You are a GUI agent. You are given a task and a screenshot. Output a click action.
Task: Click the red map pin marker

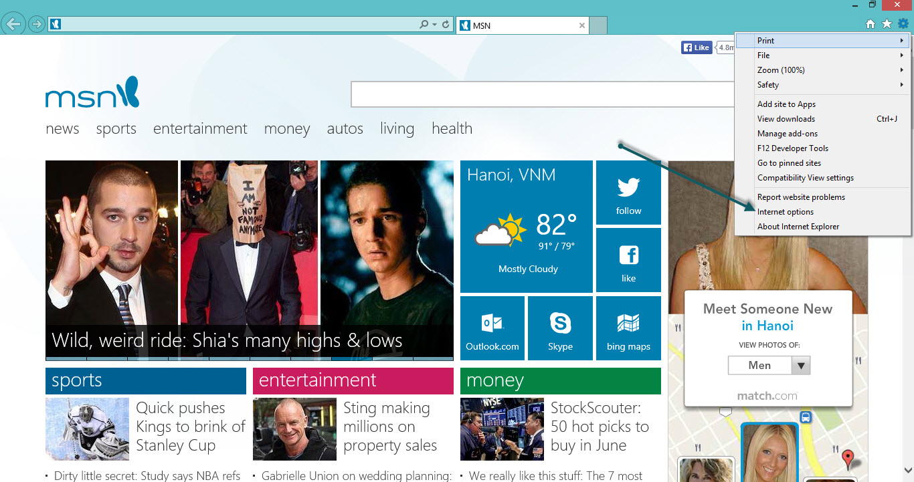[x=848, y=459]
